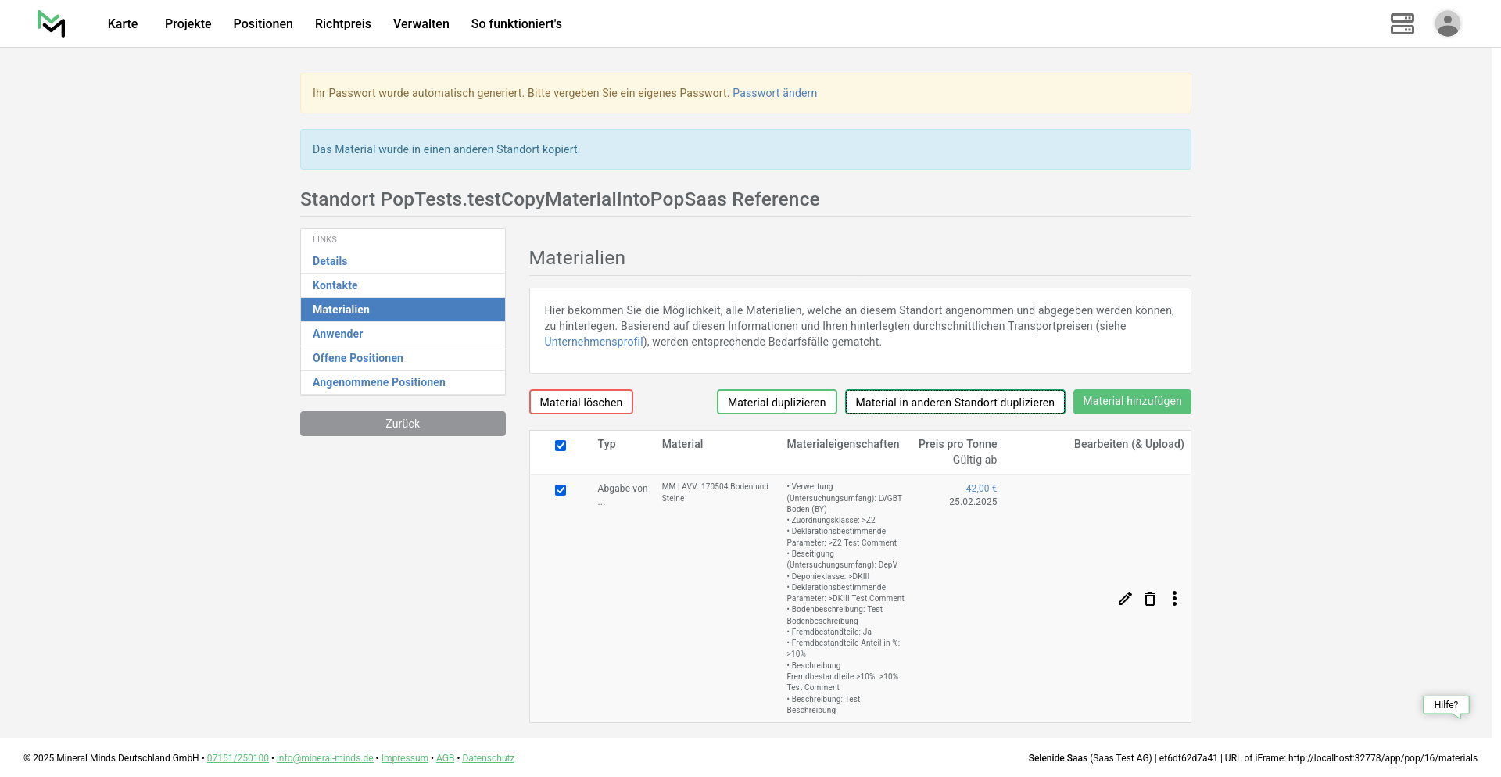Open the server stack icon in header
Image resolution: width=1501 pixels, height=777 pixels.
pyautogui.click(x=1402, y=23)
